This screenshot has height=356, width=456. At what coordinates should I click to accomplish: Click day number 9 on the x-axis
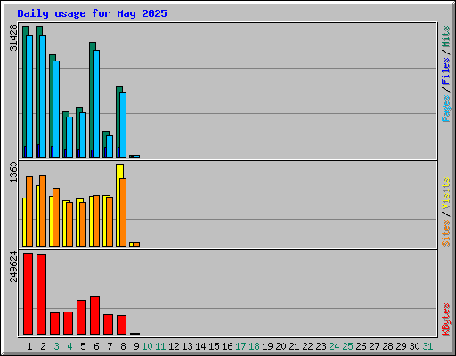tap(136, 346)
